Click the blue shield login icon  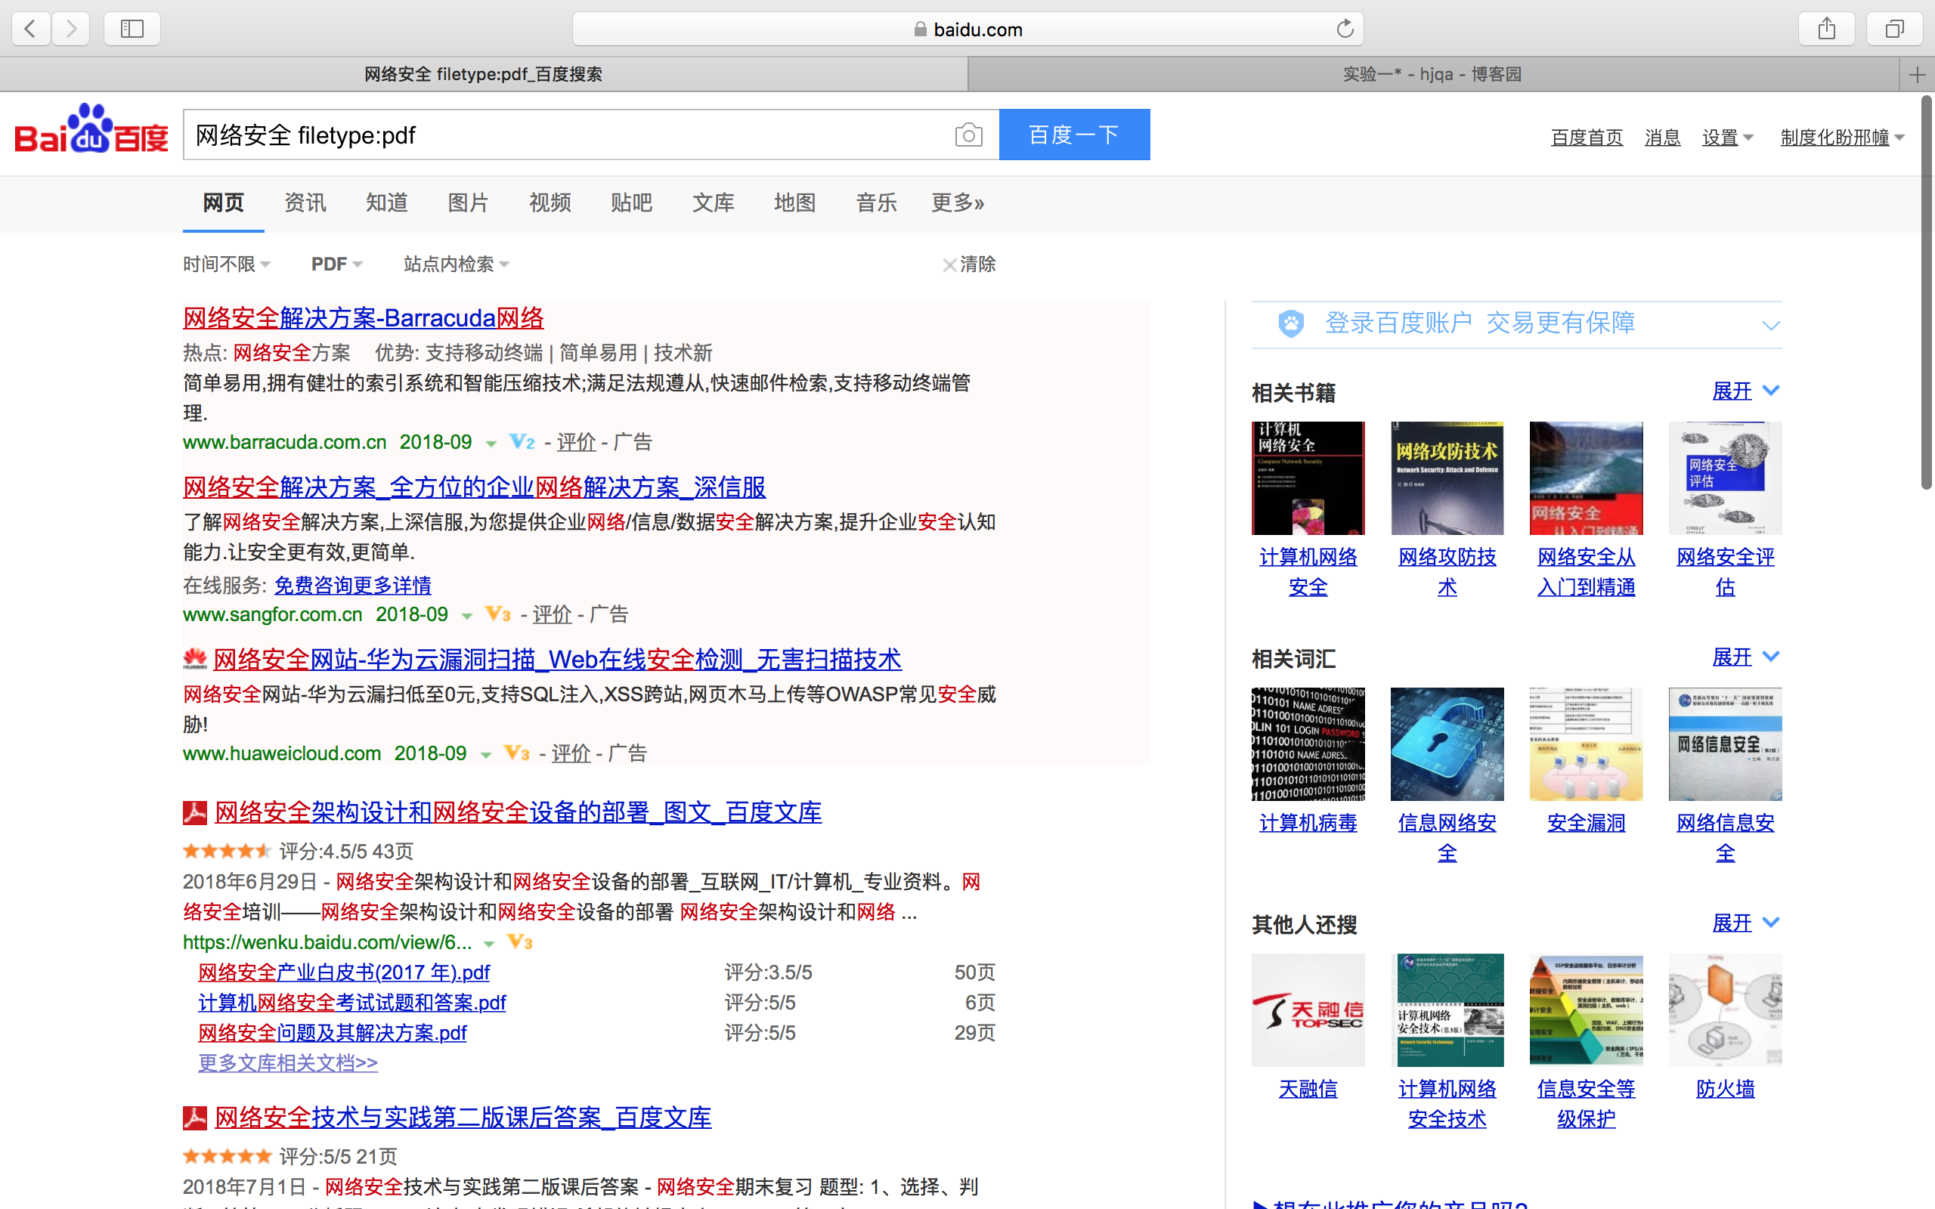[1290, 324]
